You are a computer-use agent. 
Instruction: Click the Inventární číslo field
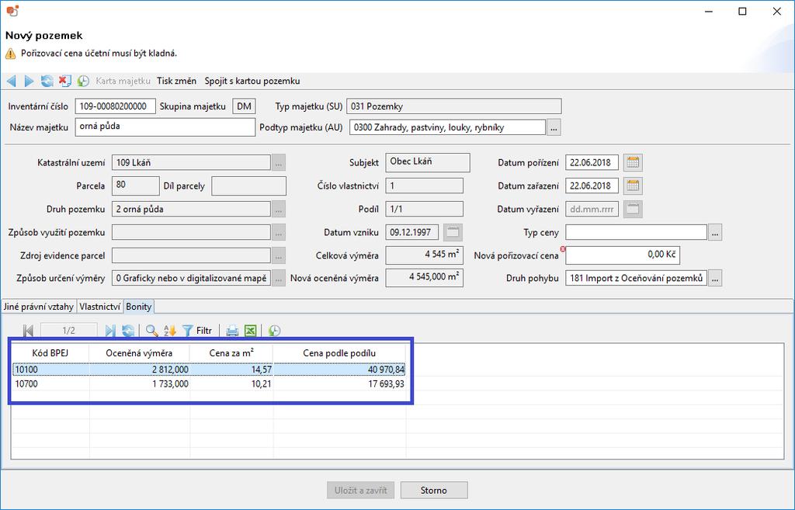pyautogui.click(x=115, y=106)
